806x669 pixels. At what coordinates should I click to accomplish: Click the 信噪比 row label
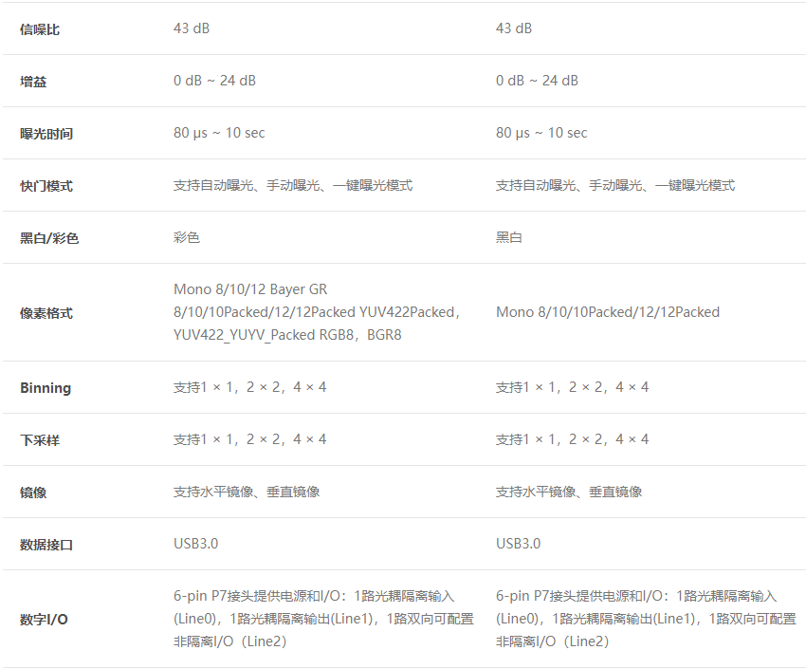[40, 29]
